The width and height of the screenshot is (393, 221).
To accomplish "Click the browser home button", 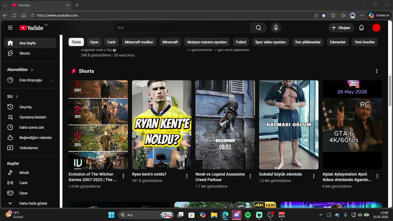I will (x=24, y=15).
